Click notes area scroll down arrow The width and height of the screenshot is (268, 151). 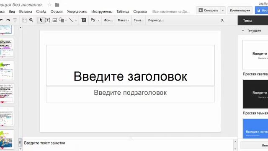(x=235, y=149)
